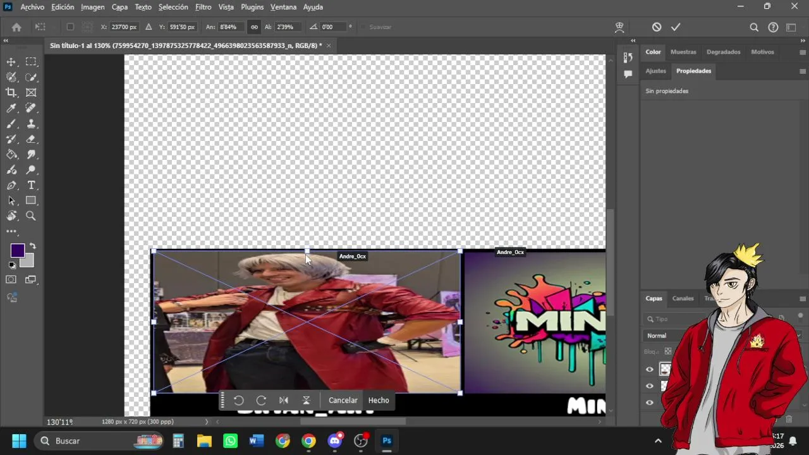Edit the X position field
809x455 pixels.
(x=123, y=27)
